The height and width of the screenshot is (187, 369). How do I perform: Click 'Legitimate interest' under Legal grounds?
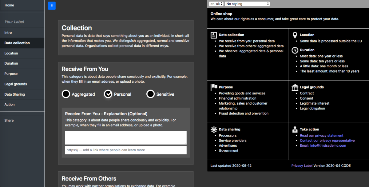point(315,104)
